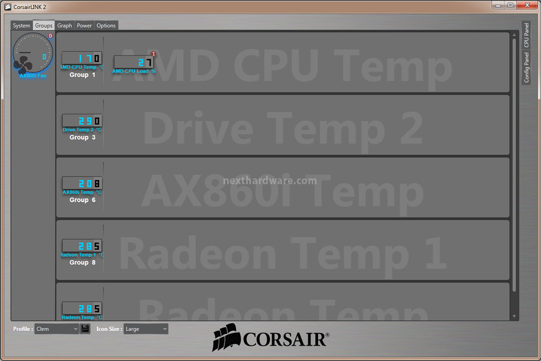Click the Drive Temp 2 readout

pyautogui.click(x=82, y=121)
